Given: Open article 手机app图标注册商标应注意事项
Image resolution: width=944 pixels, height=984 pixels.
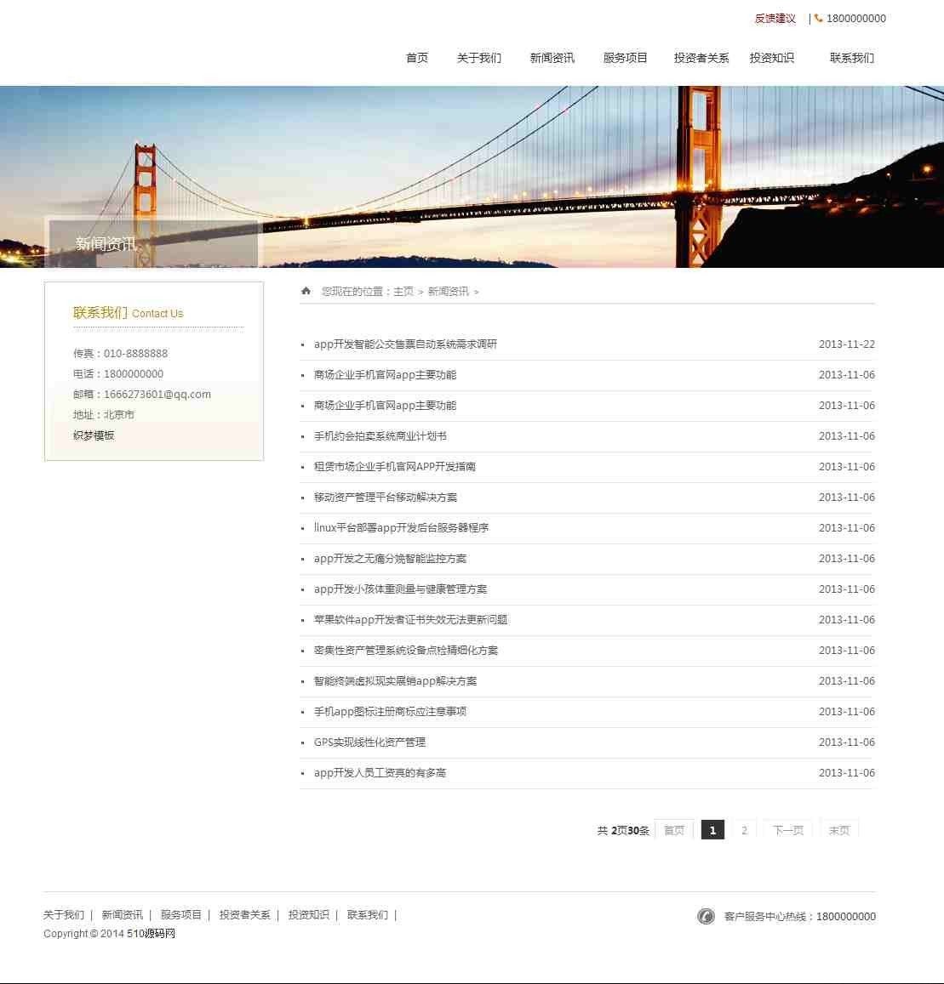Looking at the screenshot, I should coord(390,712).
